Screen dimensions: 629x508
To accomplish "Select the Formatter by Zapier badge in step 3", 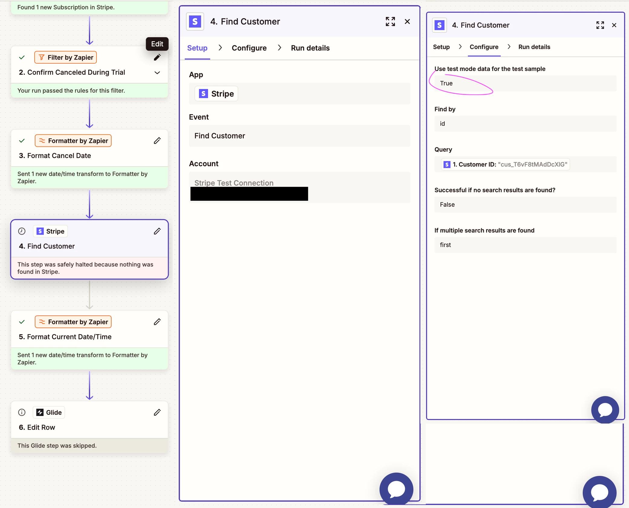I will click(x=73, y=141).
